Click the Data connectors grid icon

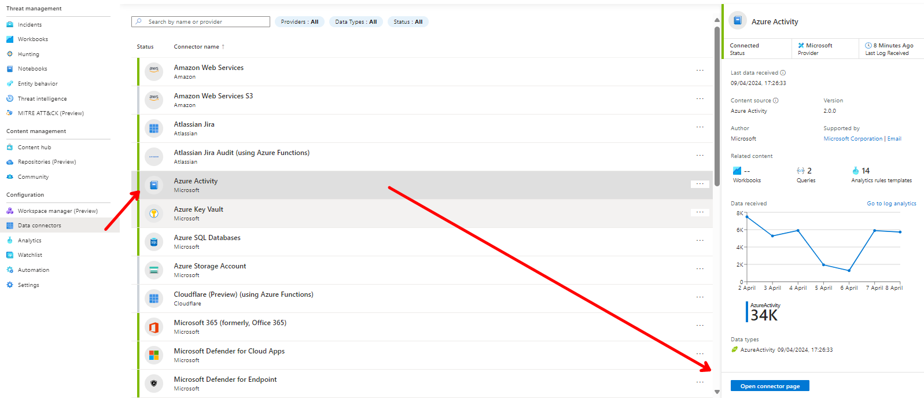pos(10,226)
